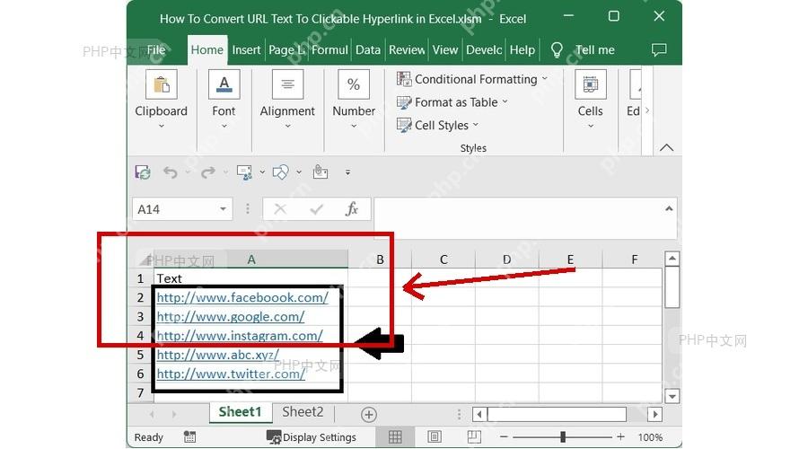Open the Formulas tab
This screenshot has height=449, width=808.
click(x=329, y=50)
